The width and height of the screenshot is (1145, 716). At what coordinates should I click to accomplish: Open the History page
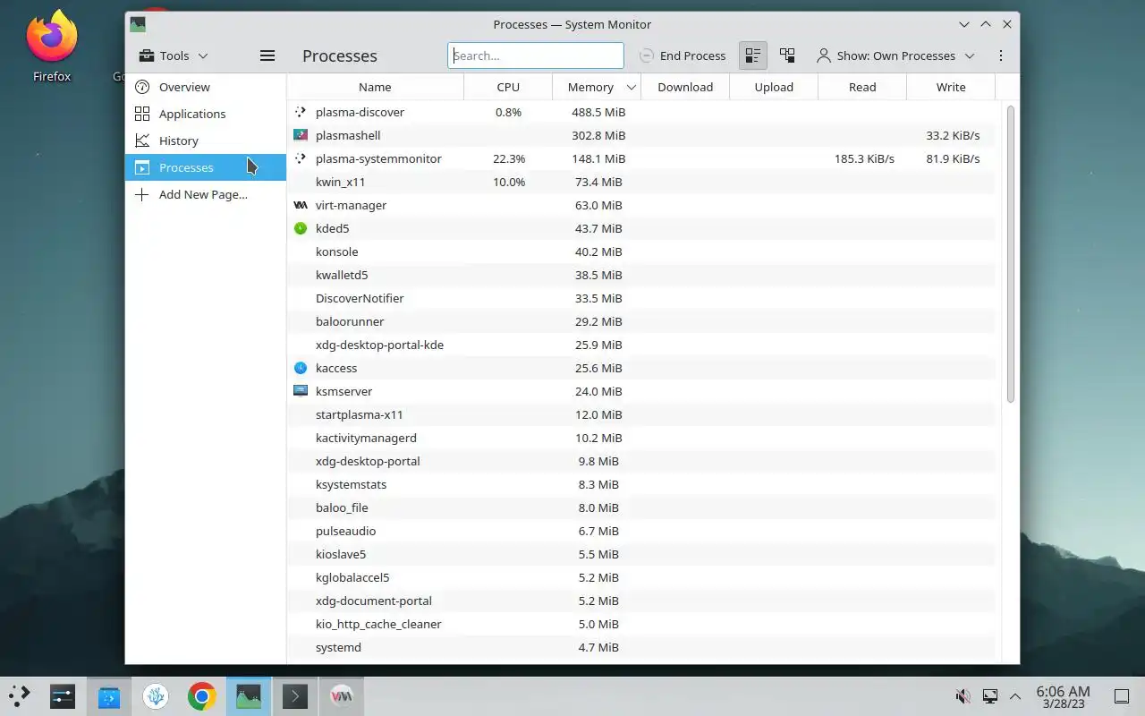(x=206, y=141)
